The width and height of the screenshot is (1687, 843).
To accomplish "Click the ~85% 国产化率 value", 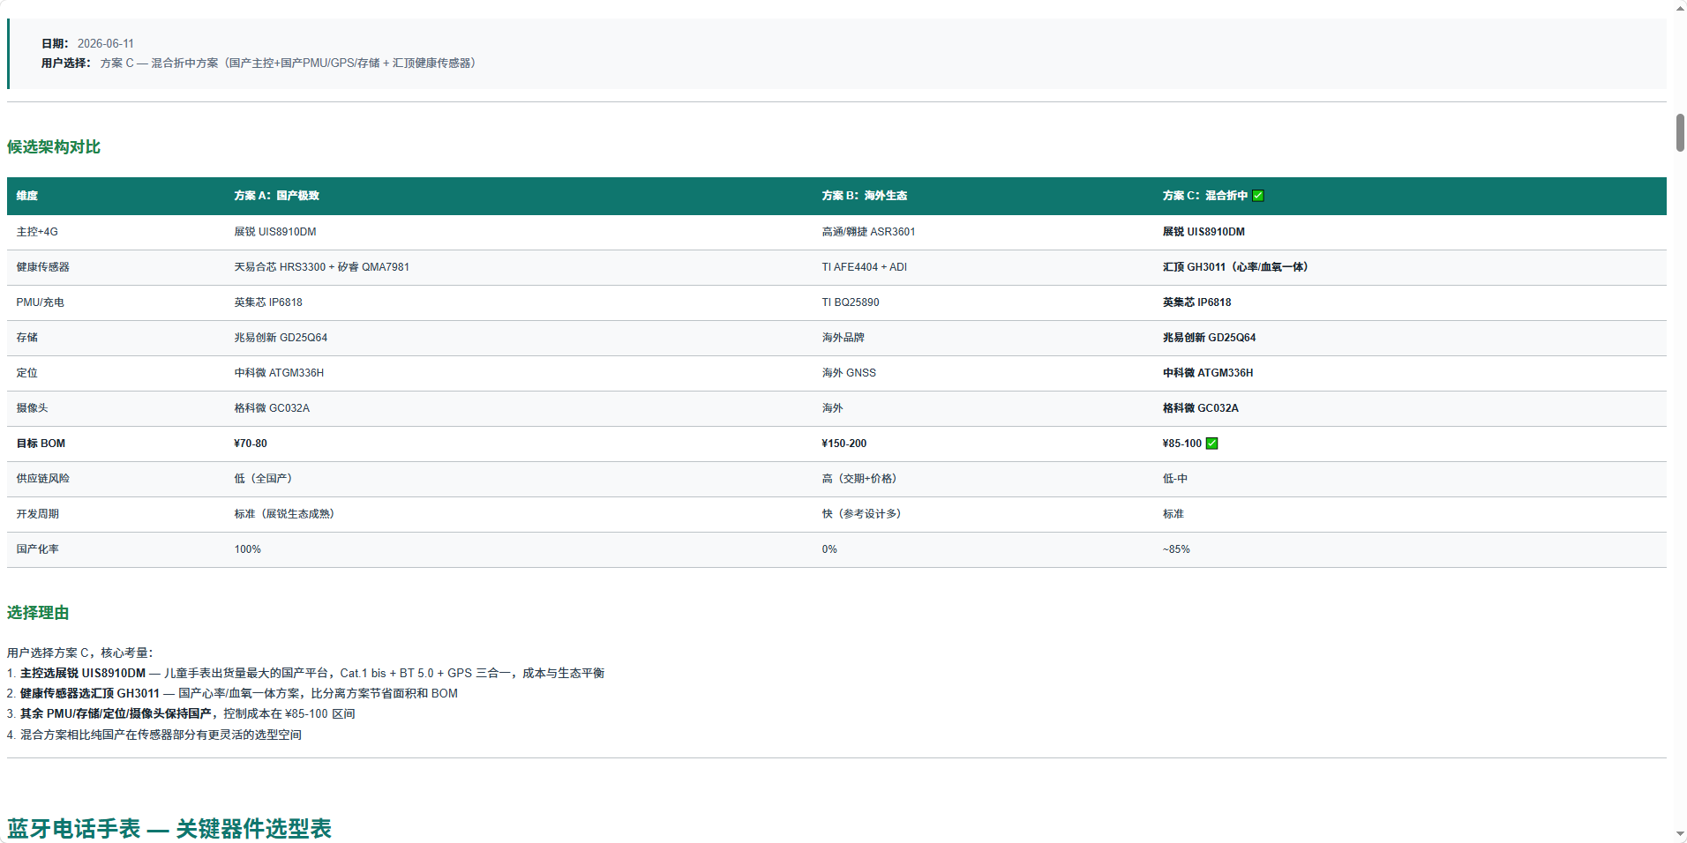I will point(1176,549).
